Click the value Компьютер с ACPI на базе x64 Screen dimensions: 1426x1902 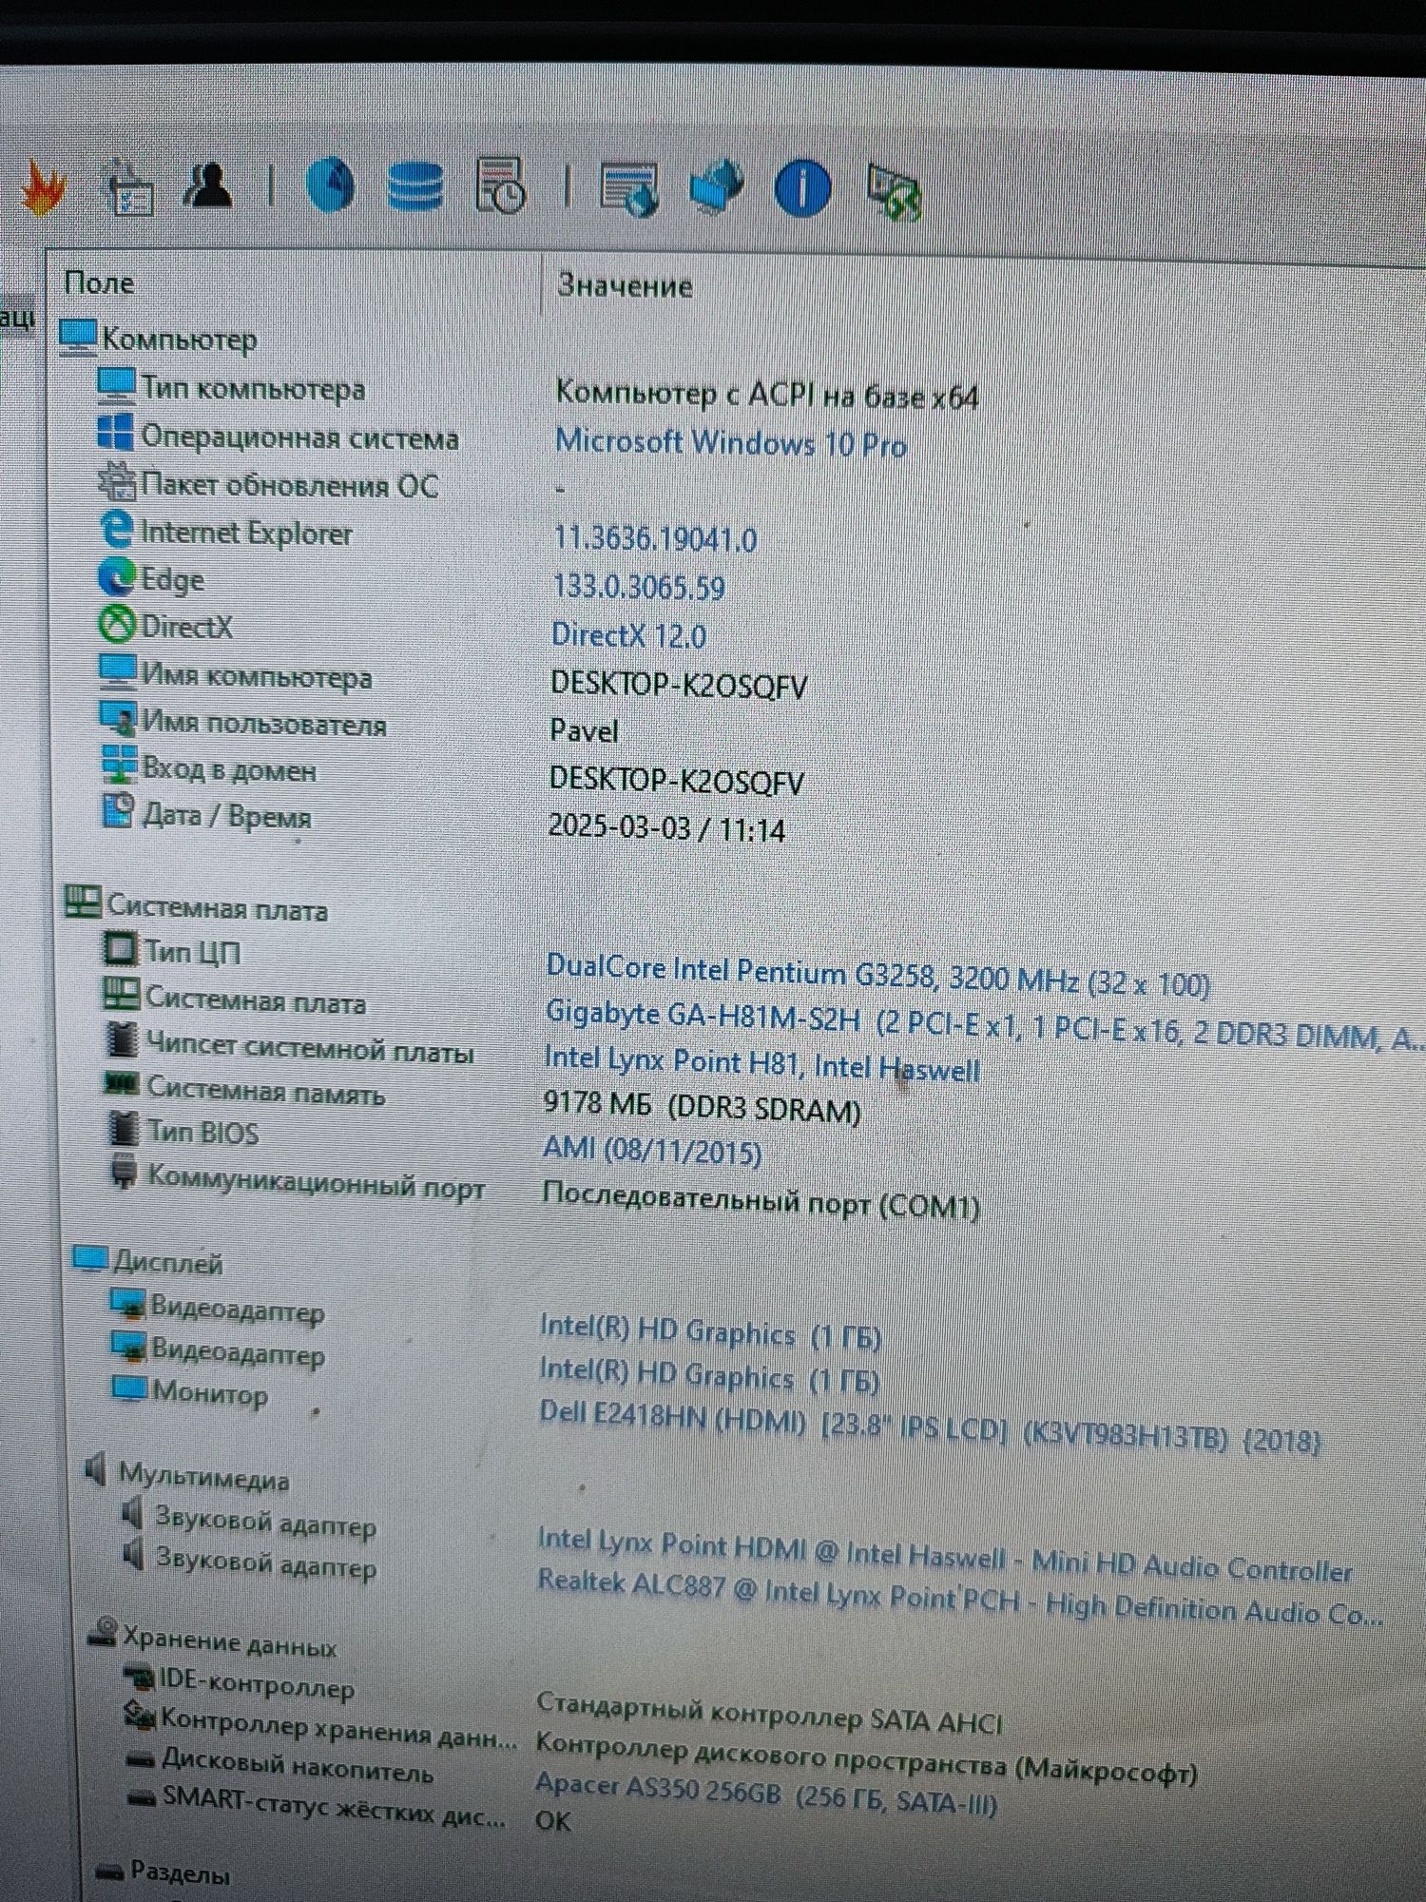point(766,394)
